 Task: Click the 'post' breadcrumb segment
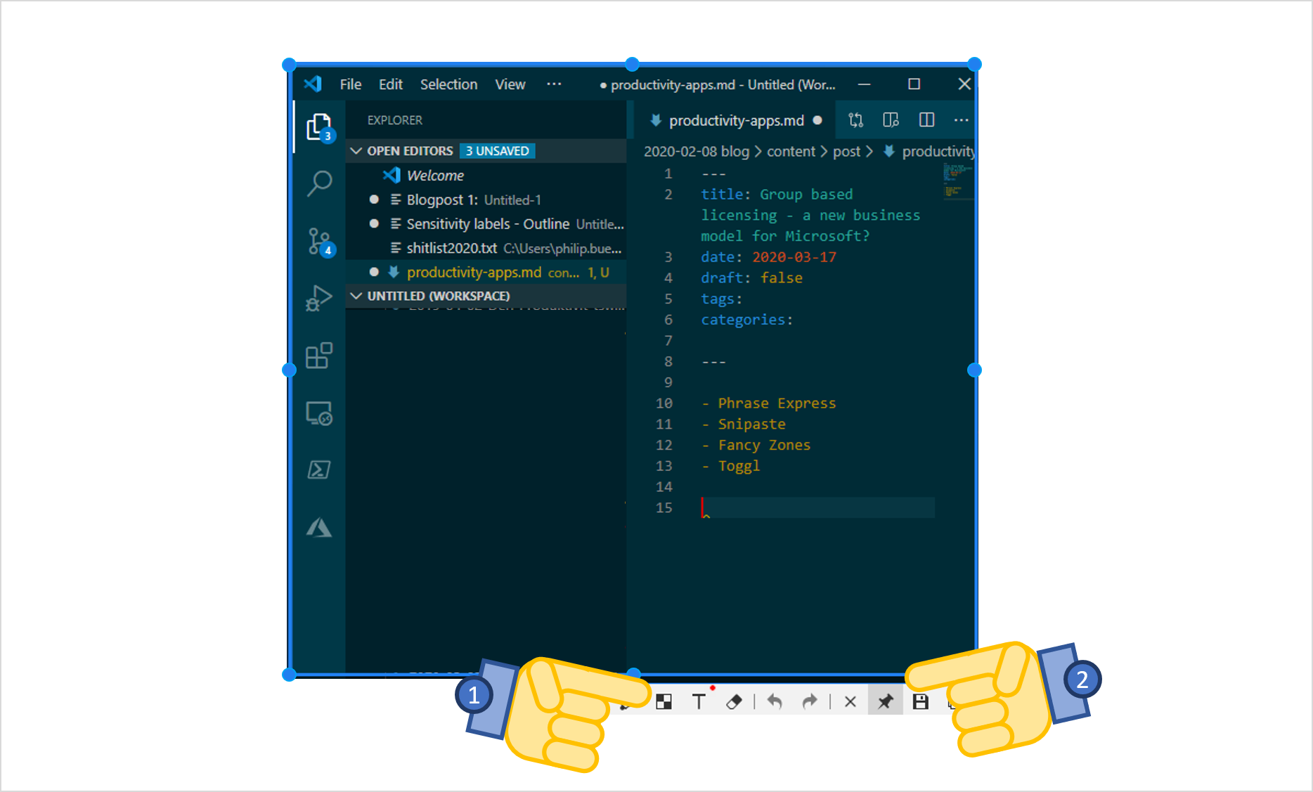(846, 152)
